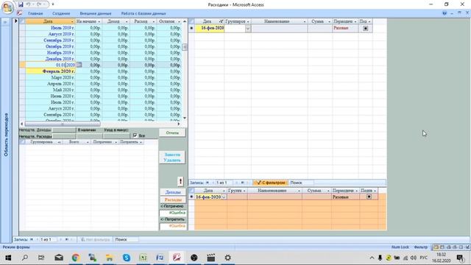Click 'Фильтр' indicator in status bar
The image size is (471, 265).
coord(420,247)
